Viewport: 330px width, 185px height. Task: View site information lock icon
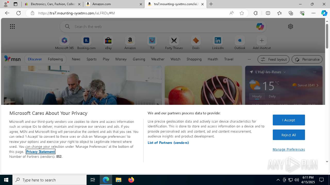tap(32, 13)
